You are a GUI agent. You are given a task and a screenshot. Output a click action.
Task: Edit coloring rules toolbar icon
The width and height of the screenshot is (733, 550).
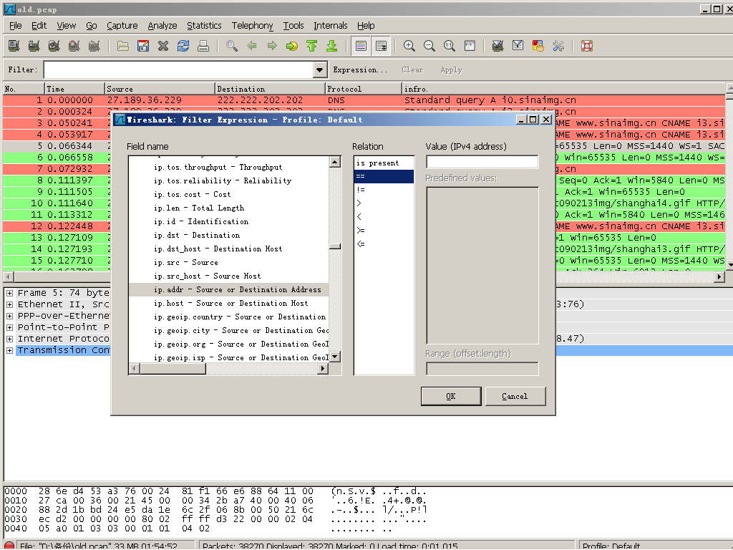[x=538, y=46]
